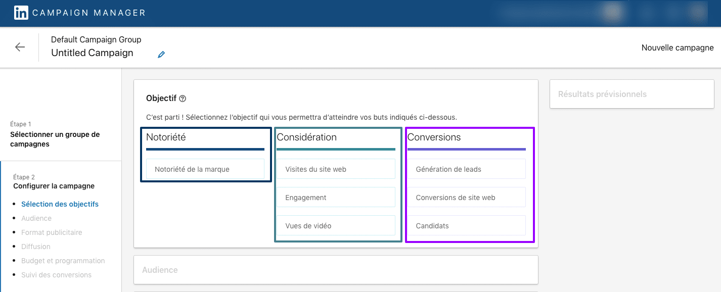Select the "Format publicitaire" step
The height and width of the screenshot is (292, 721).
point(53,232)
